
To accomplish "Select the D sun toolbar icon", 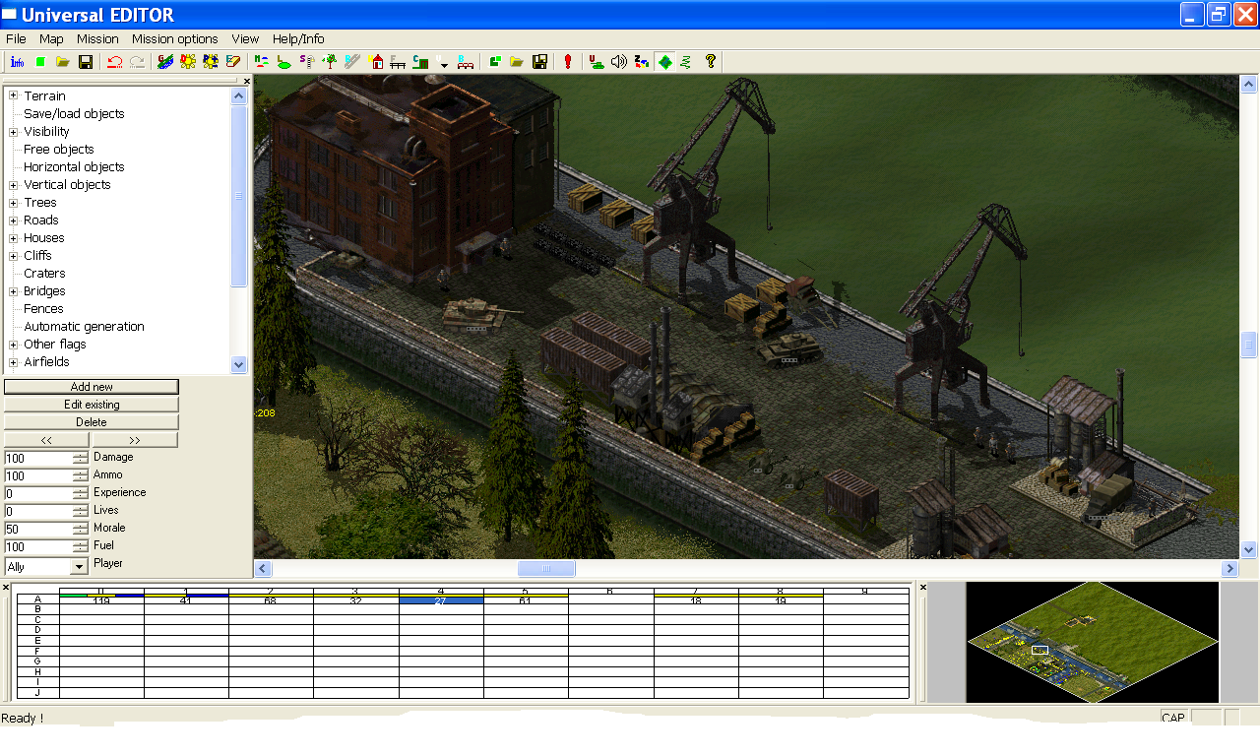I will (188, 62).
